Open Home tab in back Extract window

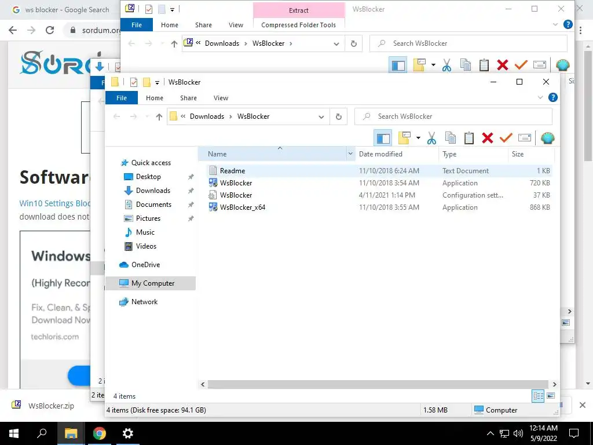click(170, 25)
